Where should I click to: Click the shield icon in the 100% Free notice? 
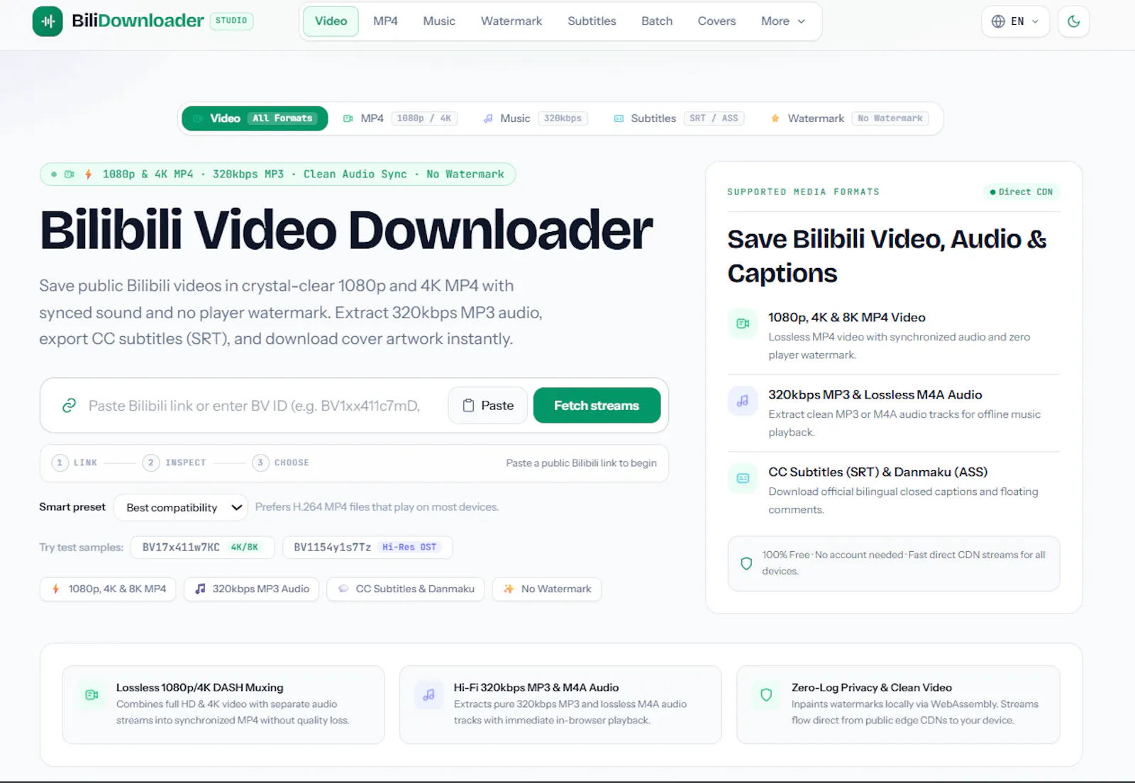pos(746,564)
